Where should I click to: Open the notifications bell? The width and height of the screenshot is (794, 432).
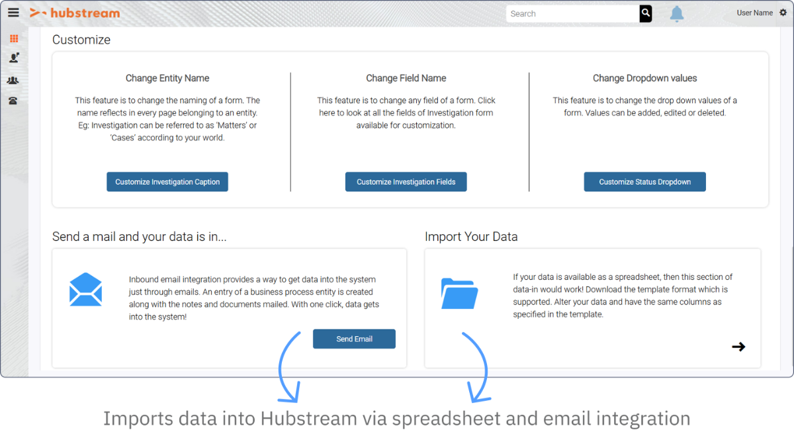[676, 14]
